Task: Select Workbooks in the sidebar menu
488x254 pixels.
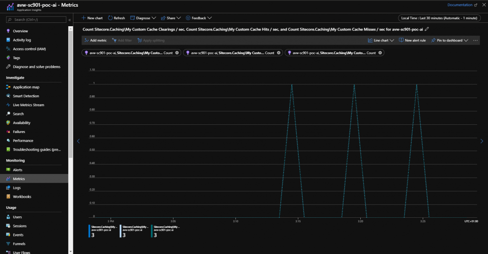Action: pyautogui.click(x=22, y=196)
